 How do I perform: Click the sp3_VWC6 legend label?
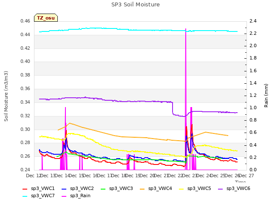pyautogui.click(x=238, y=188)
